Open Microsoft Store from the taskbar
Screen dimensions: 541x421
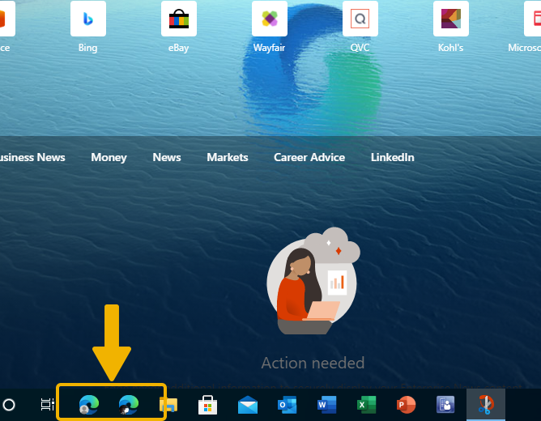pos(207,405)
